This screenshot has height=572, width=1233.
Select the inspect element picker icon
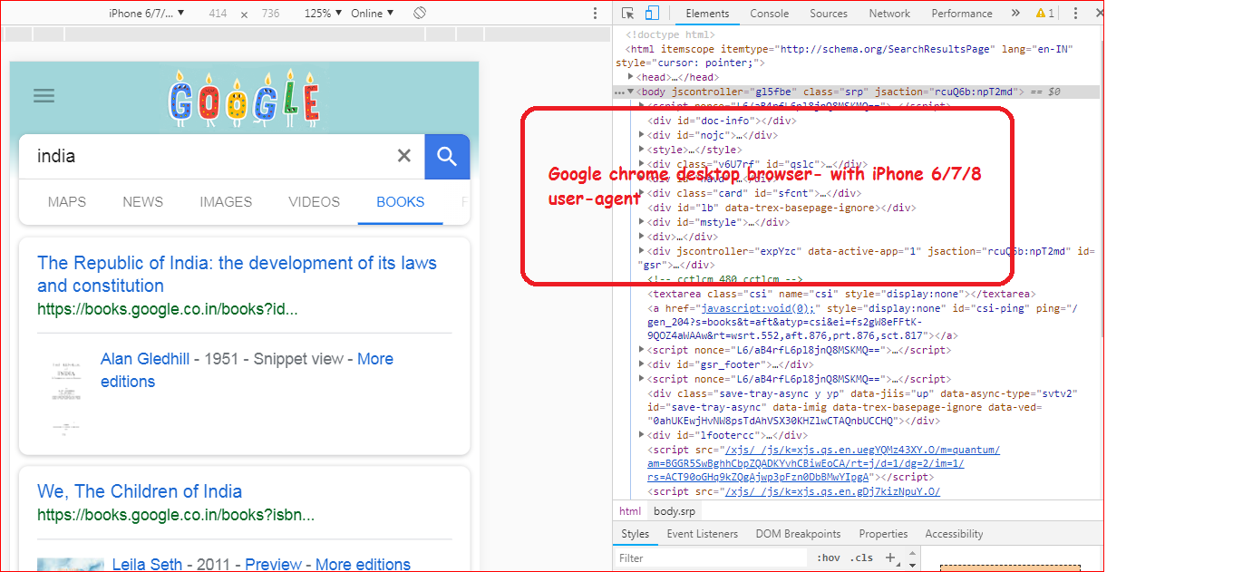pyautogui.click(x=627, y=14)
